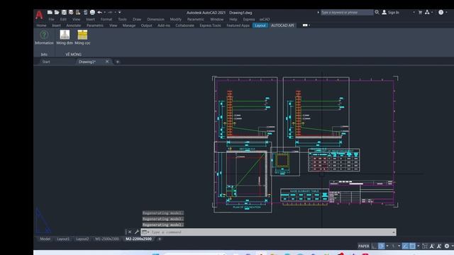Open the Autodesk App Store cart icon
The width and height of the screenshot is (454, 255).
point(420,13)
